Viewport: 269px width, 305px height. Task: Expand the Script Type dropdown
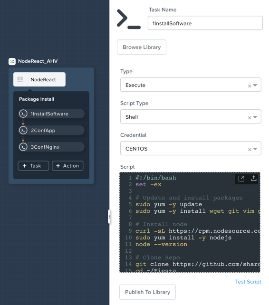pyautogui.click(x=255, y=117)
